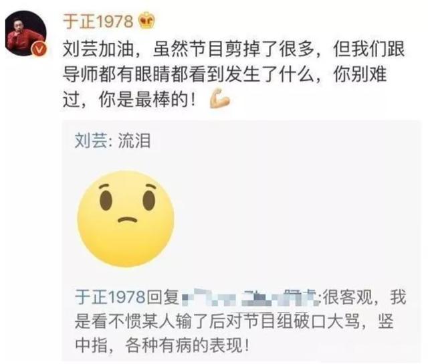Image resolution: width=428 pixels, height=364 pixels.
Task: Click the 很客观 reply text
Action: pos(348,297)
